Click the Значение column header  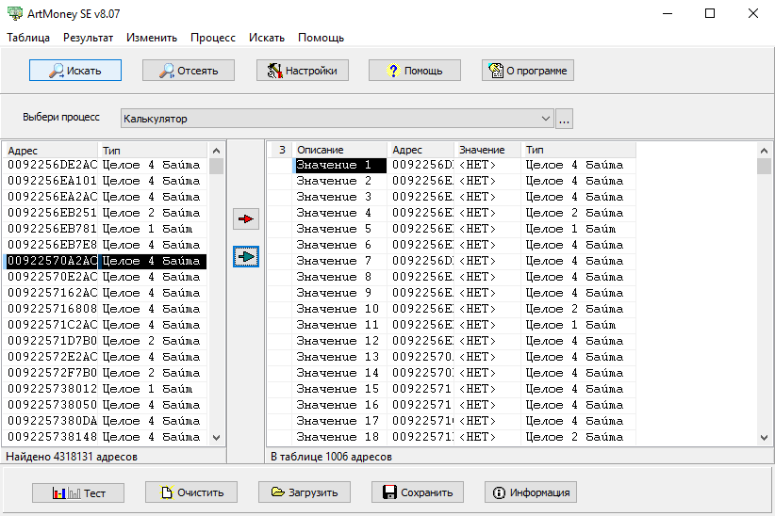point(487,150)
